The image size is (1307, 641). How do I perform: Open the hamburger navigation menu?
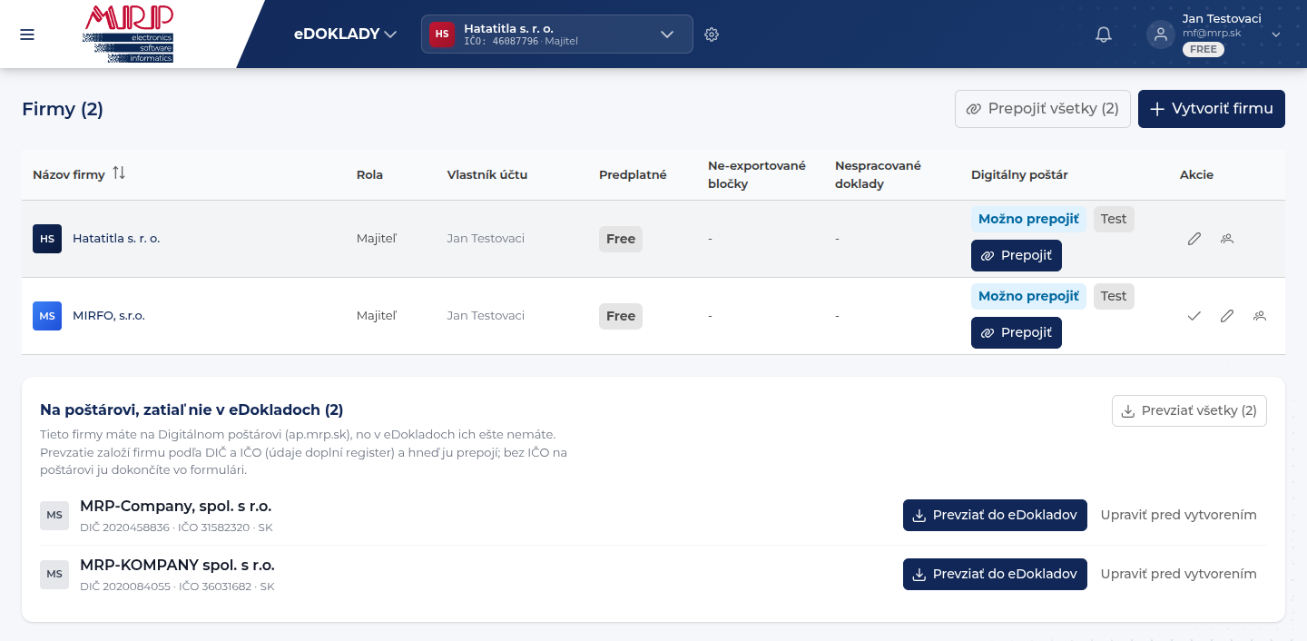pyautogui.click(x=27, y=35)
